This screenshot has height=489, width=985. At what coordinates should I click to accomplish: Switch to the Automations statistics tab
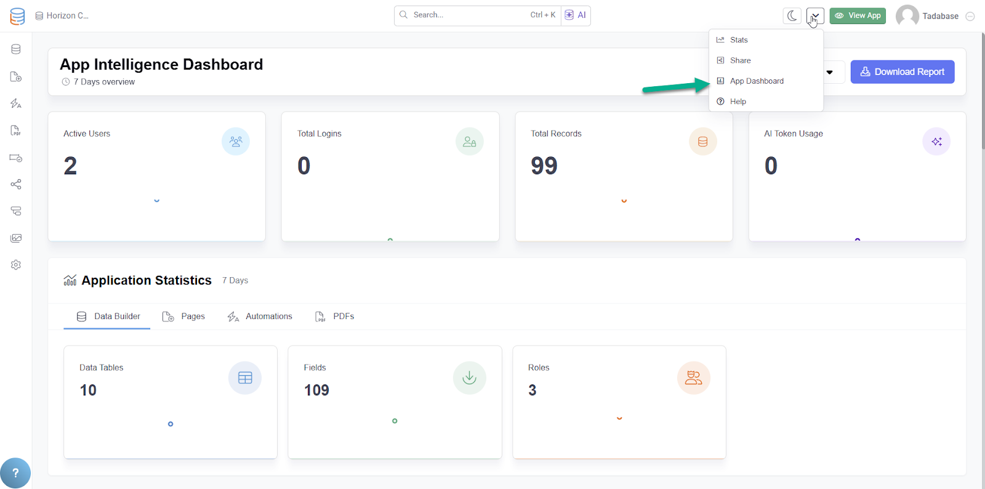pos(260,317)
